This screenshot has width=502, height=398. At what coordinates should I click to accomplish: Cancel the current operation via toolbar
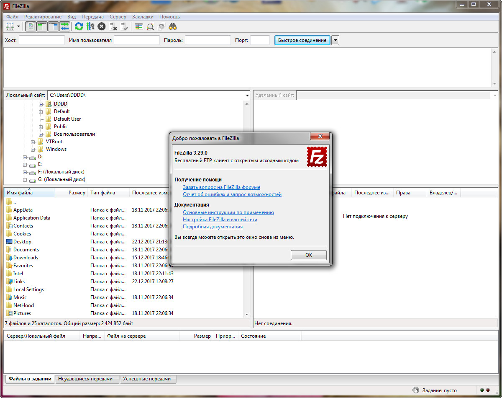point(101,26)
